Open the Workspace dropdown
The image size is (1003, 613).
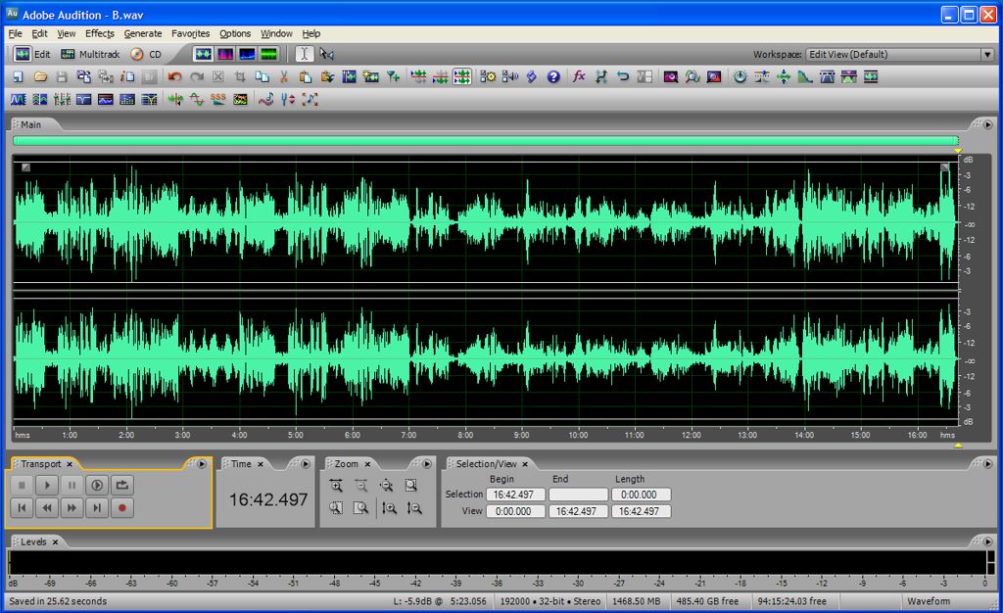[x=987, y=55]
